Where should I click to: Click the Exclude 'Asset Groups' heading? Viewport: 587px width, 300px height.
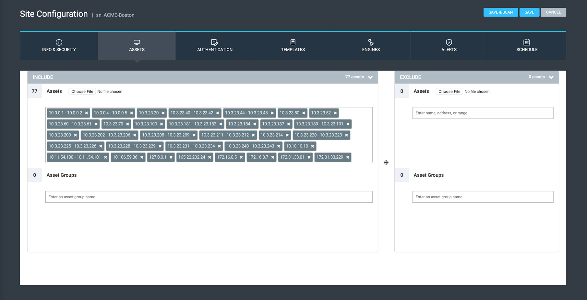[x=428, y=175]
